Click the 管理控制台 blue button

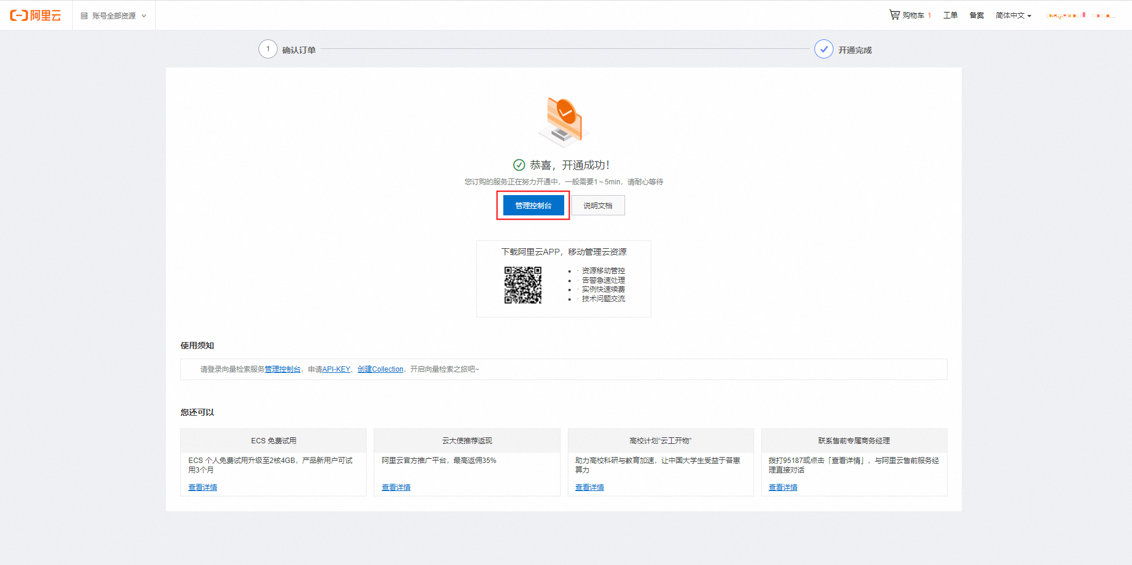[x=533, y=205]
